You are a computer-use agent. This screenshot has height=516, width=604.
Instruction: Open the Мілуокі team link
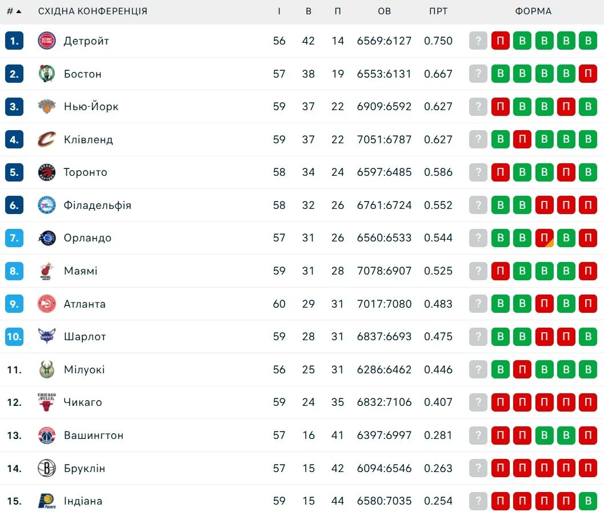pyautogui.click(x=84, y=370)
